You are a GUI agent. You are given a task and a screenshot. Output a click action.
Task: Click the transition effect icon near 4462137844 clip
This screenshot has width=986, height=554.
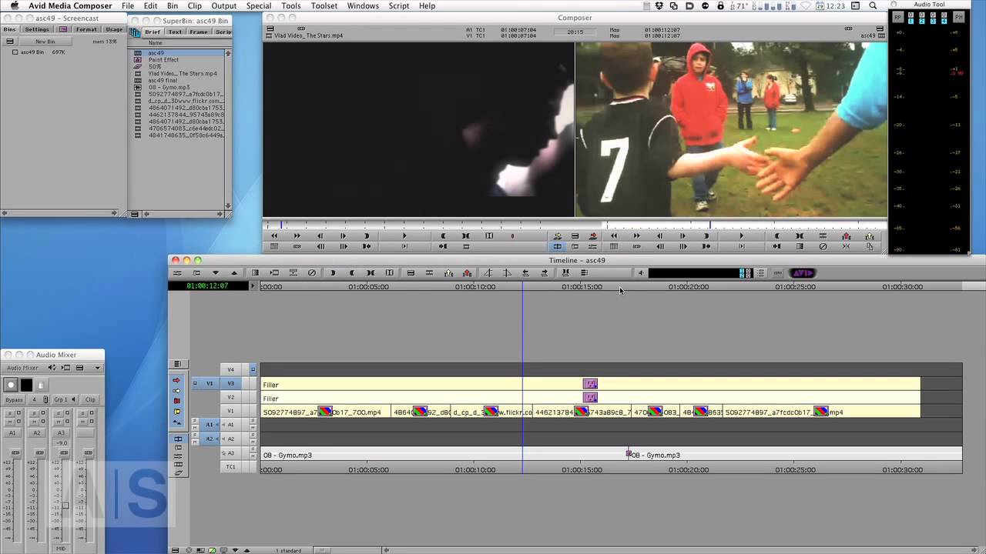pos(582,412)
